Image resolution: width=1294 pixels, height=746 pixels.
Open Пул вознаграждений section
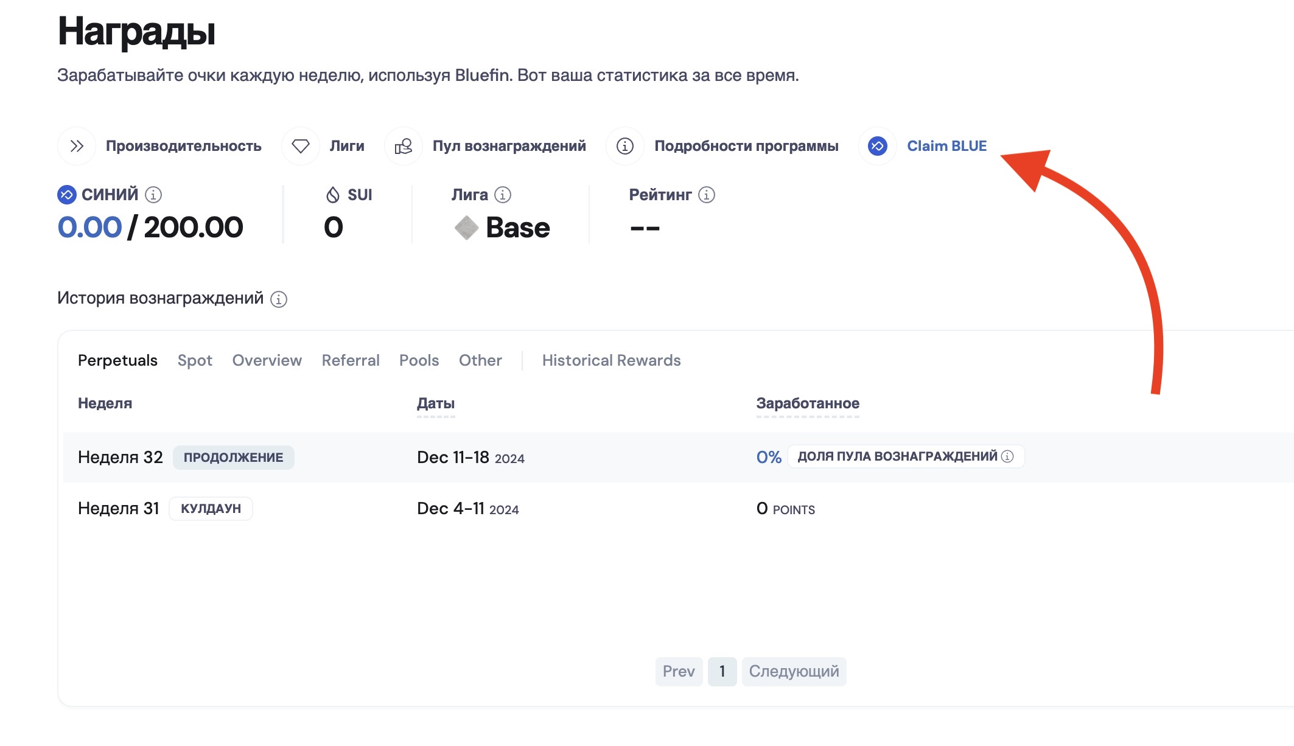pos(509,146)
